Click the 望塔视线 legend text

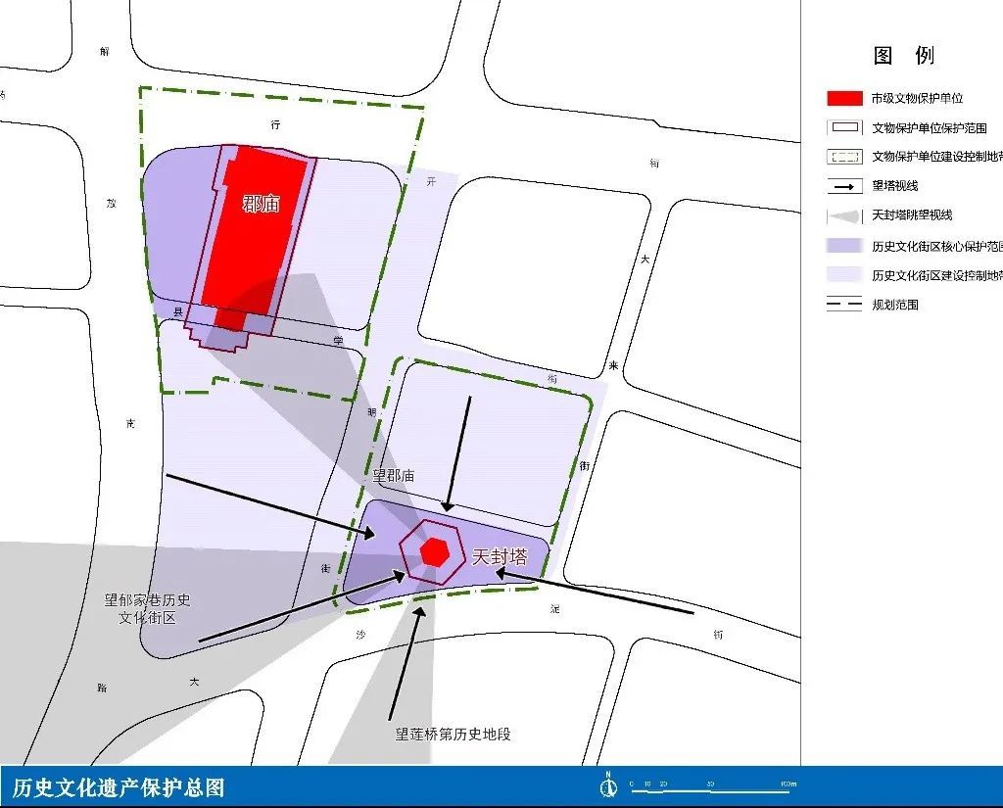[895, 186]
